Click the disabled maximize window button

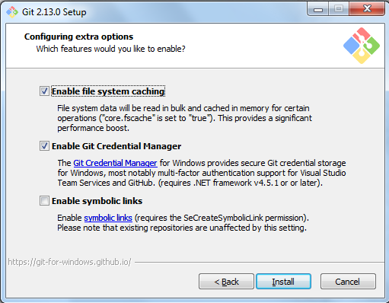click(339, 9)
